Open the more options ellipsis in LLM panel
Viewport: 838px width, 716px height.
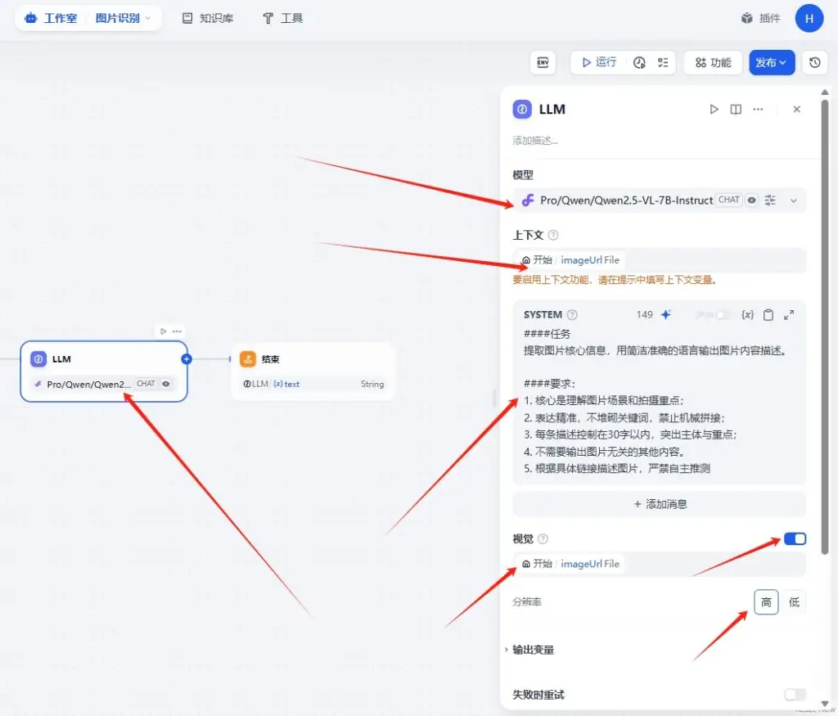tap(758, 109)
